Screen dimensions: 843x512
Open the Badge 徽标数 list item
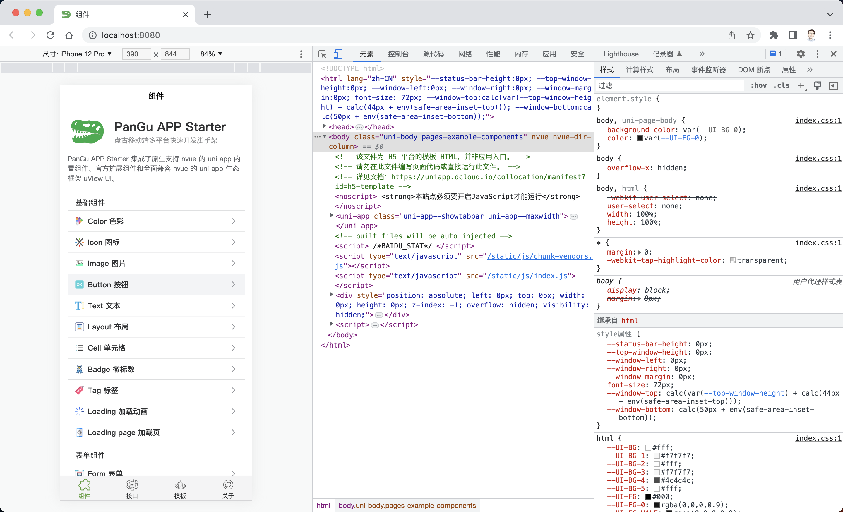click(x=156, y=369)
